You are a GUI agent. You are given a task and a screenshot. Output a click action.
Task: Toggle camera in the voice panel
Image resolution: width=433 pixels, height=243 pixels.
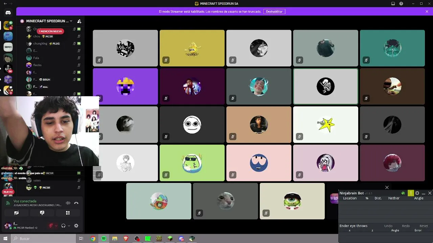16,213
